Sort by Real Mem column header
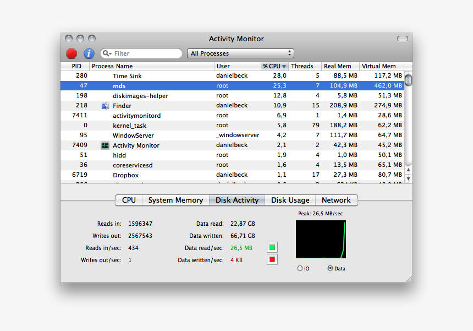473x331 pixels. click(x=340, y=67)
